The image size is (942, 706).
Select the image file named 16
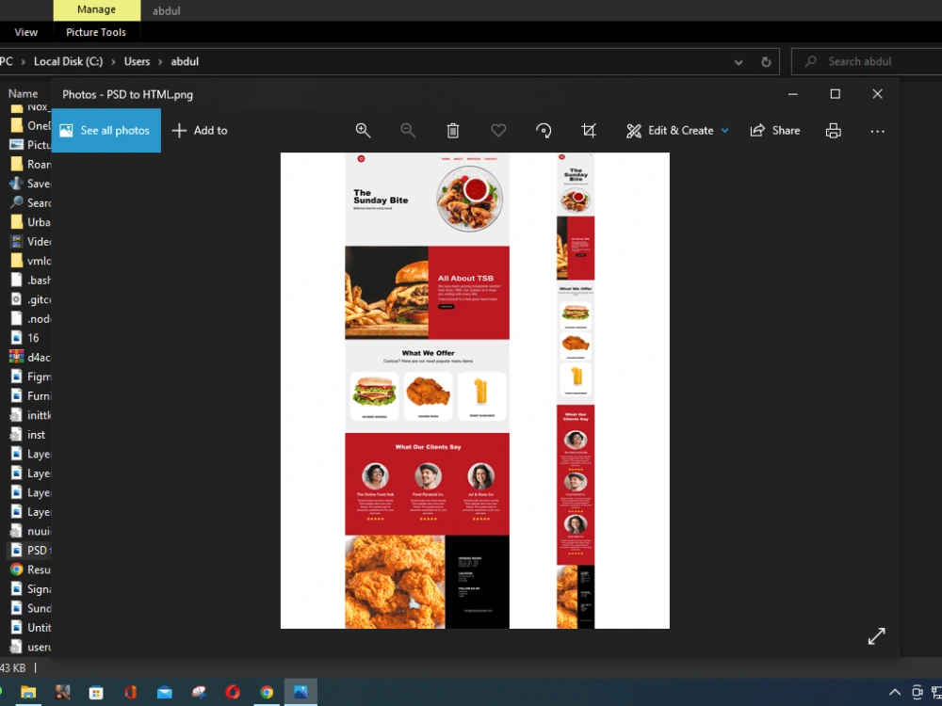[25, 338]
